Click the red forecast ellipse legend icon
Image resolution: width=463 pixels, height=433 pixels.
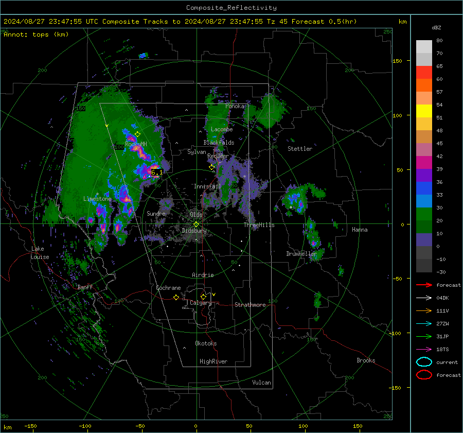click(x=424, y=375)
